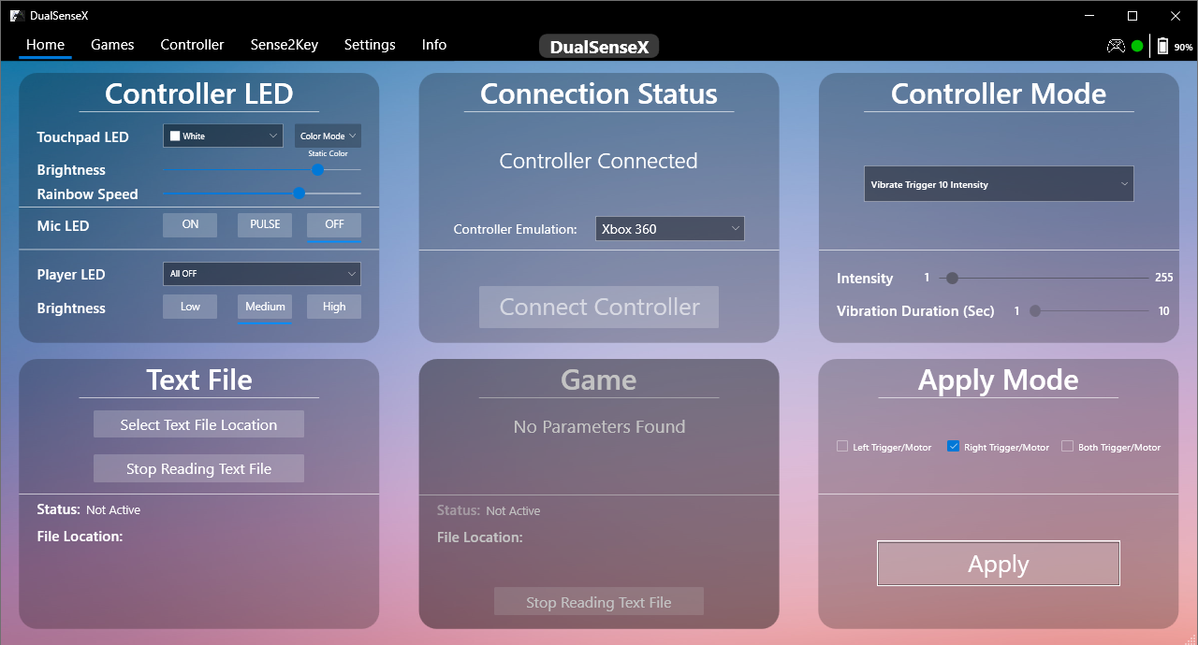Expand the Color Mode dropdown
The image size is (1198, 645).
pyautogui.click(x=328, y=136)
